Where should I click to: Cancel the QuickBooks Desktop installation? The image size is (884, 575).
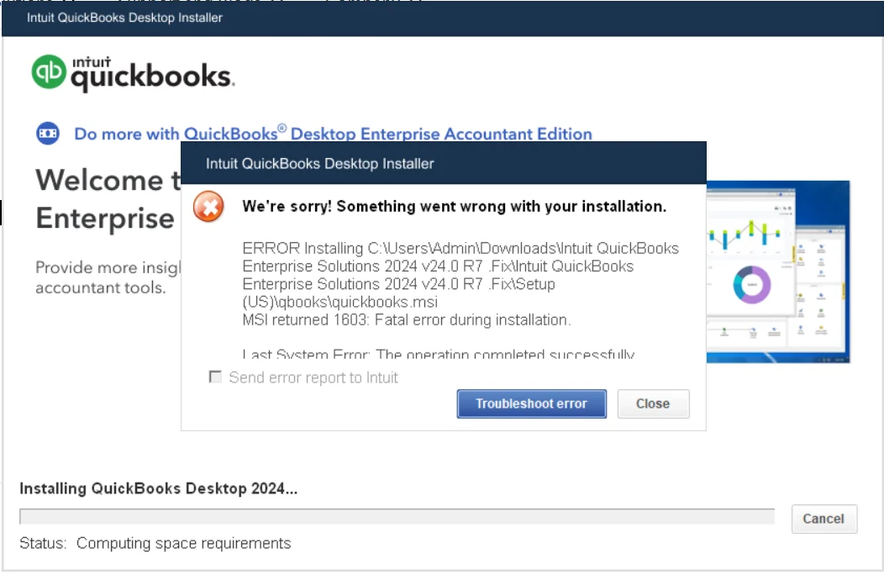pos(823,519)
